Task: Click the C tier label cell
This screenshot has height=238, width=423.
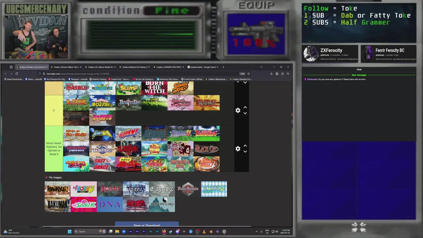Action: click(54, 110)
